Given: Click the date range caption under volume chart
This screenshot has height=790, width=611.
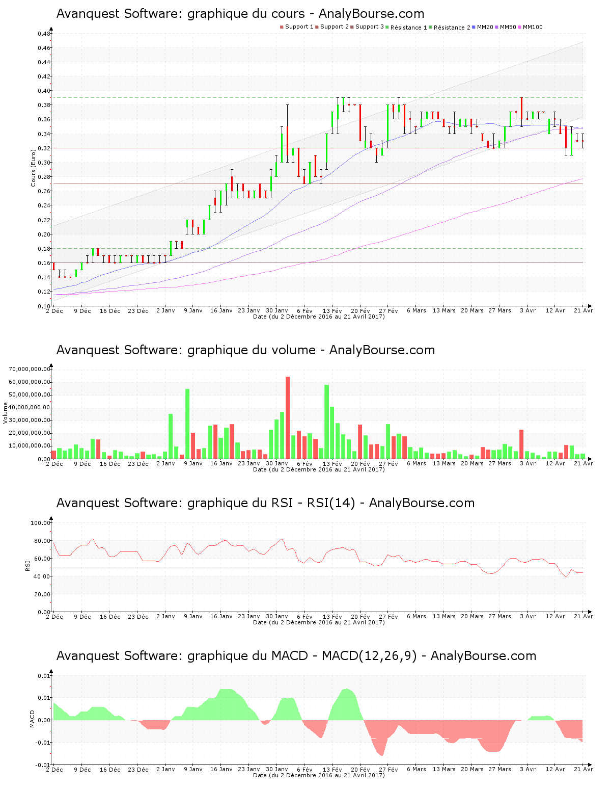Looking at the screenshot, I should 319,469.
